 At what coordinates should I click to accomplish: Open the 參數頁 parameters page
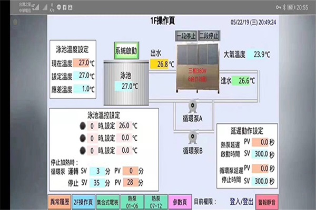click(x=180, y=202)
